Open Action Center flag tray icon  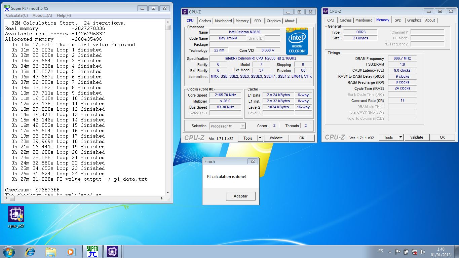click(x=398, y=252)
